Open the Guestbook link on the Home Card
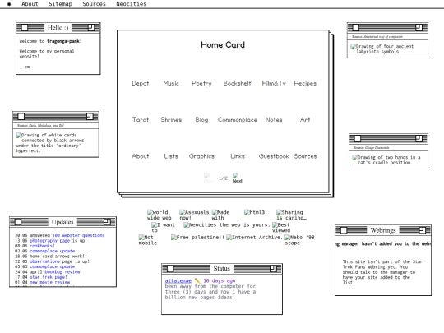This screenshot has width=444, height=333. tap(274, 156)
